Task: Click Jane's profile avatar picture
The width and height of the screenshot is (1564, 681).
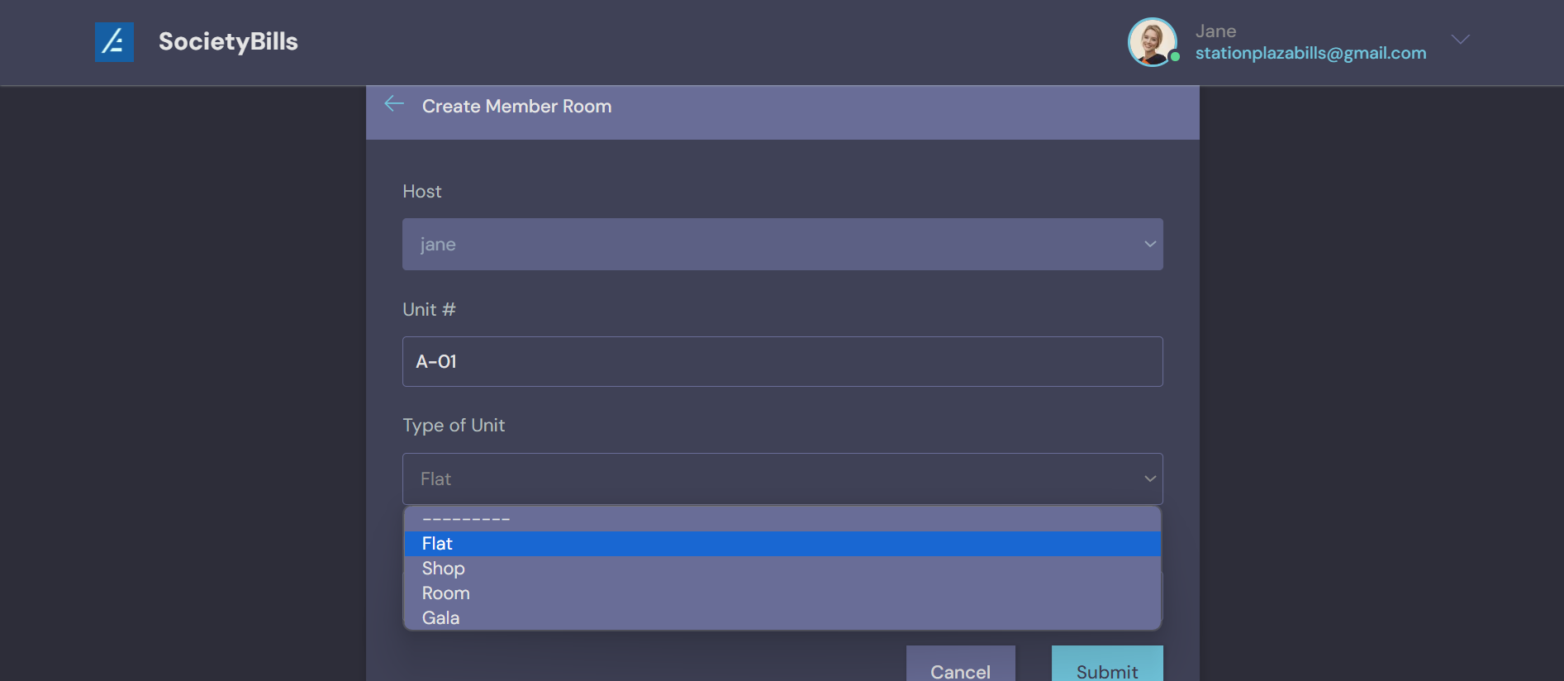Action: [x=1152, y=41]
